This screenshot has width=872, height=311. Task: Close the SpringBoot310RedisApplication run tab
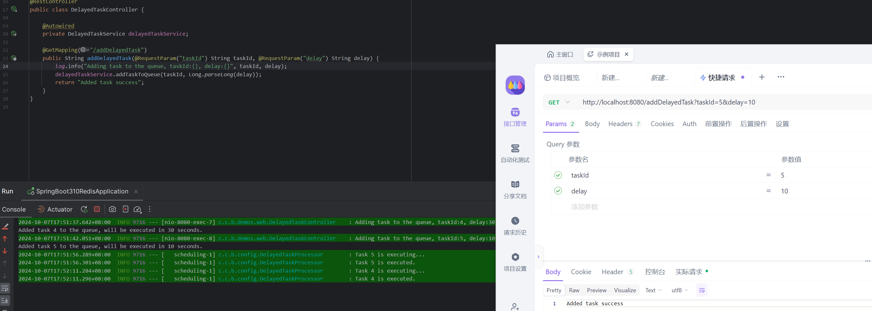[x=136, y=192]
